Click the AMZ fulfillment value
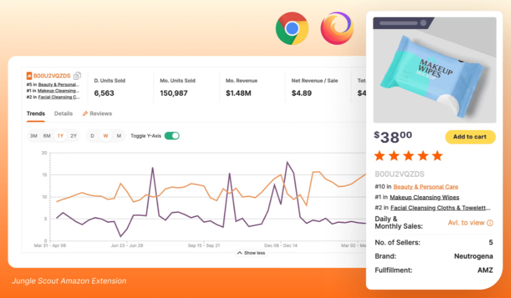511x298 pixels. pyautogui.click(x=486, y=270)
